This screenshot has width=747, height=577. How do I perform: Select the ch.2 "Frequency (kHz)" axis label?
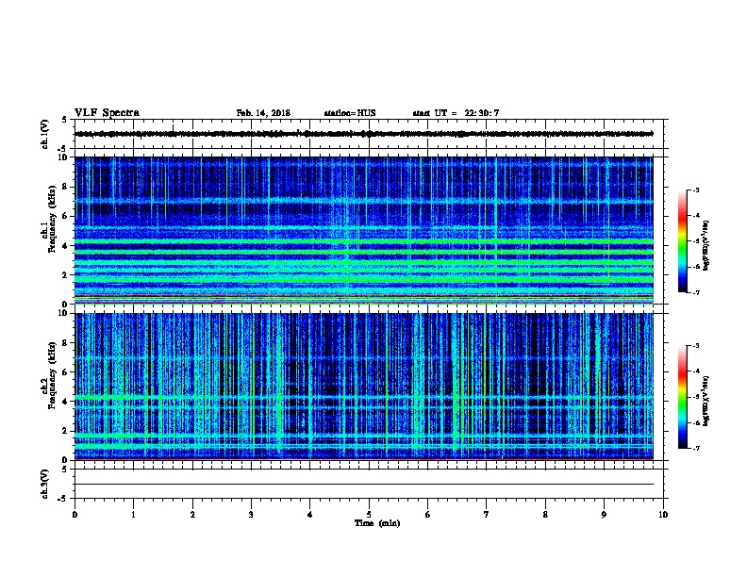(x=52, y=375)
